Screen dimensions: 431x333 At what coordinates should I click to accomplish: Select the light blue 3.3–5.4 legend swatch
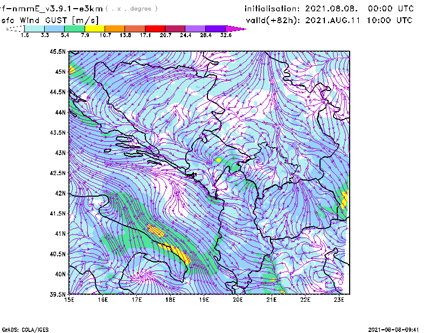pos(54,29)
